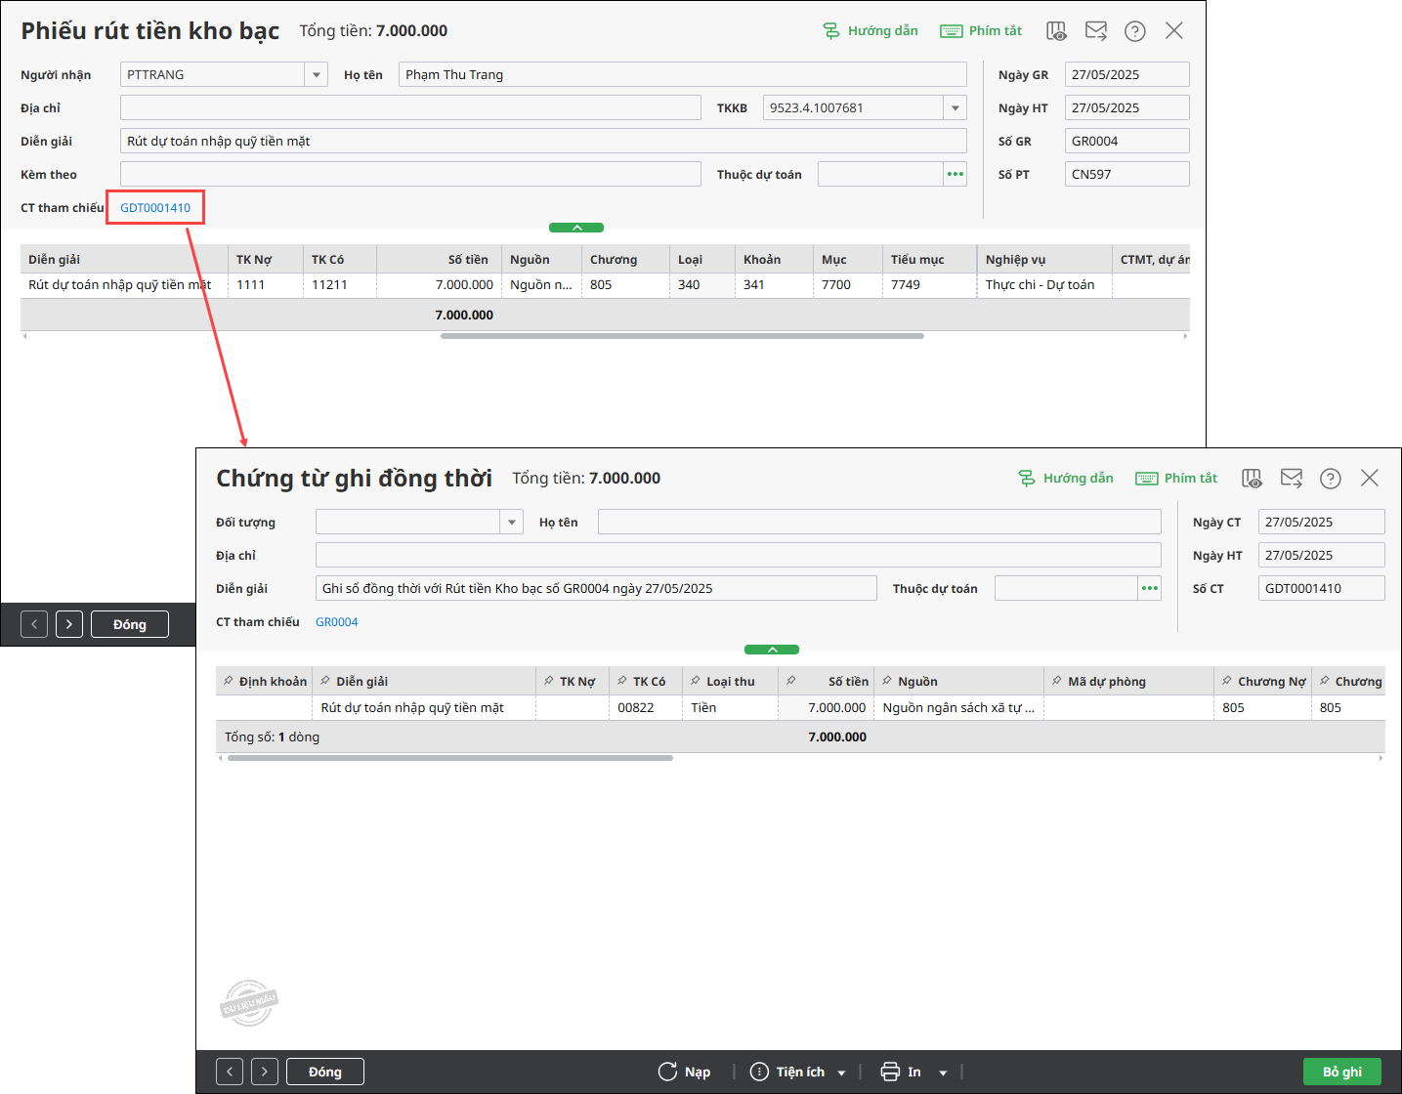Pin the Định khoản column
The image size is (1402, 1094).
tap(228, 681)
